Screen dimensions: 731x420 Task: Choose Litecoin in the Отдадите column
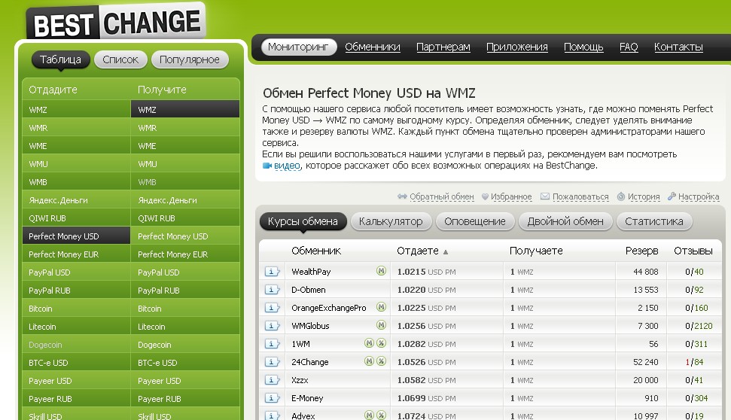76,327
